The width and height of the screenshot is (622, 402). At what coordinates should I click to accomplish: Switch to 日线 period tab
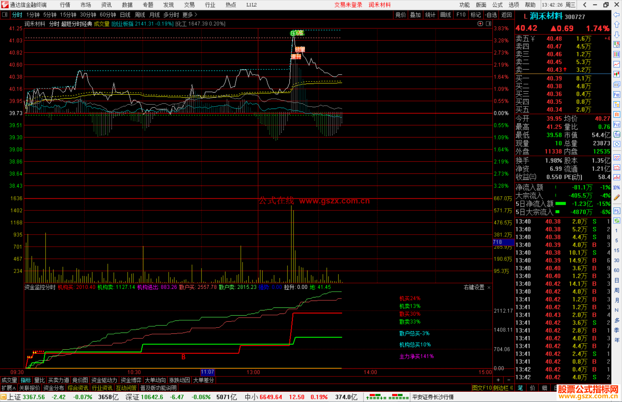[125, 15]
